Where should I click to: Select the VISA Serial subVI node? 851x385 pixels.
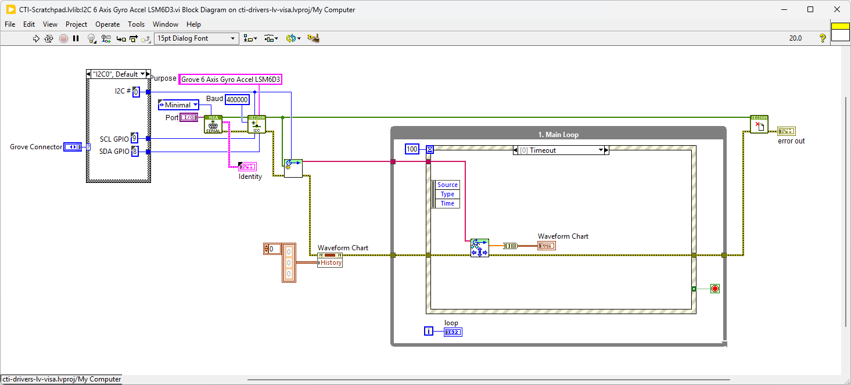[x=213, y=124]
